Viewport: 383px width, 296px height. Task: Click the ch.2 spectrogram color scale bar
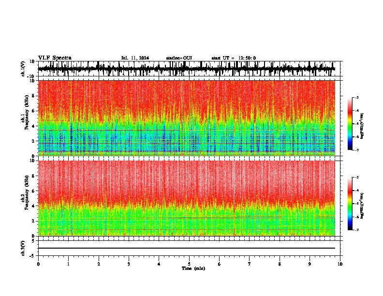(350, 204)
